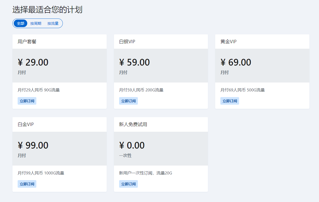Open the 新人免费试用 plan heading

pos(133,124)
